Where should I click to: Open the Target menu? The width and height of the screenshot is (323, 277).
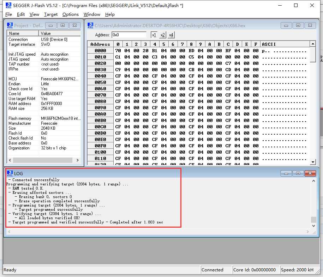point(51,14)
